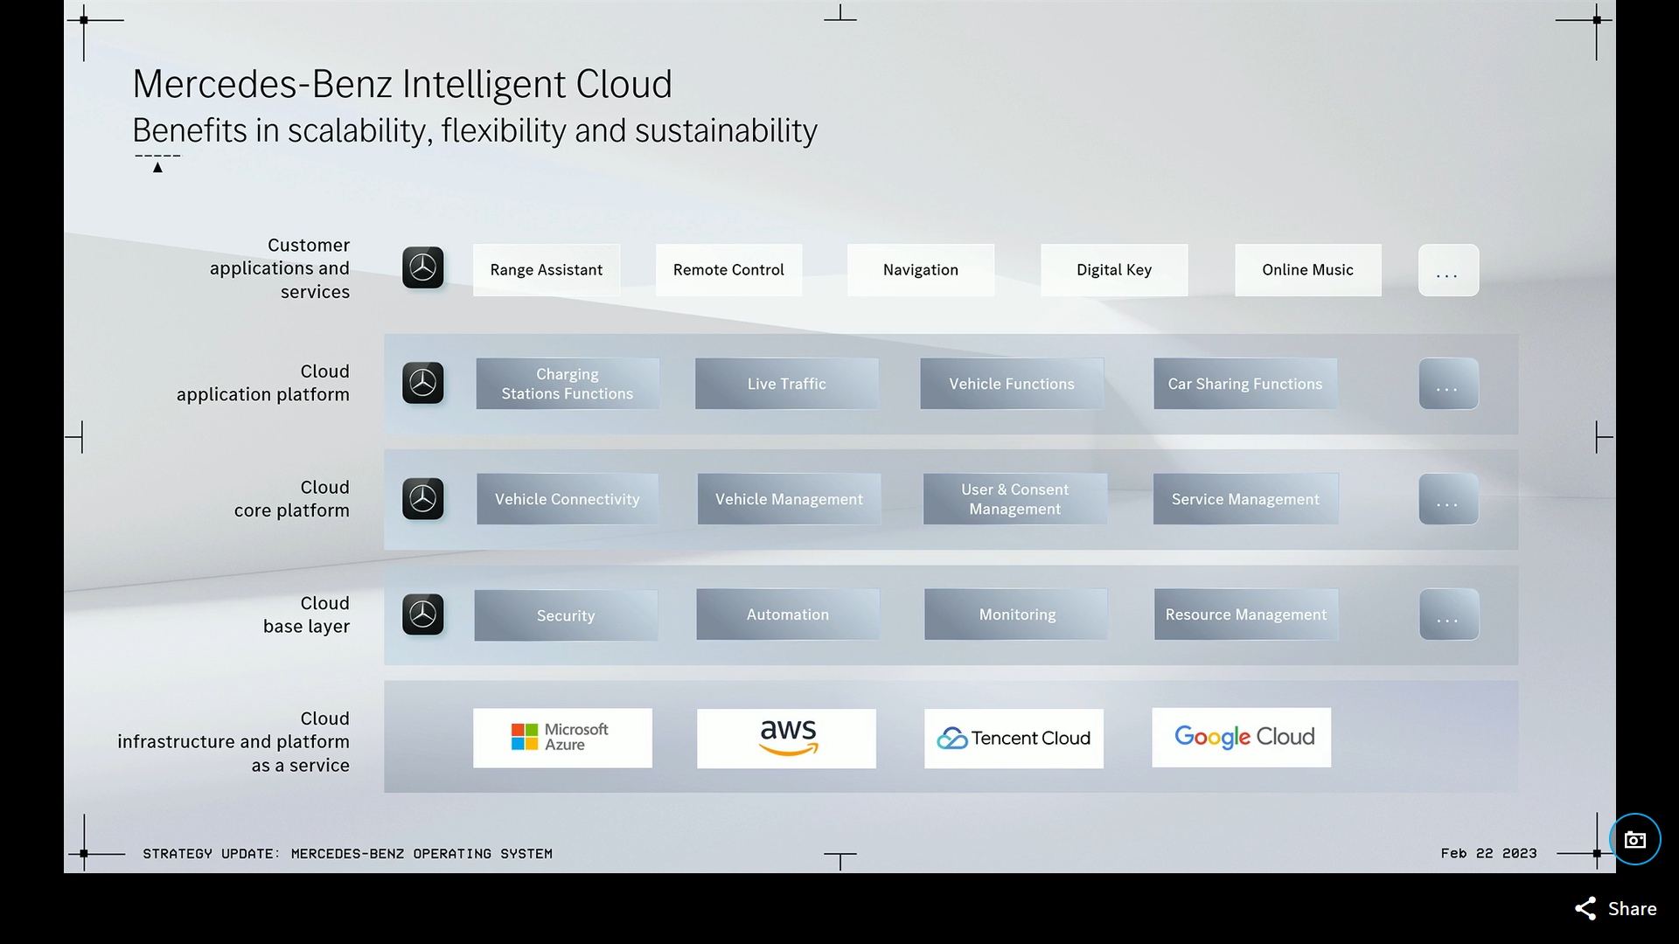Click the Security tile
Viewport: 1679px width, 944px height.
pos(566,615)
